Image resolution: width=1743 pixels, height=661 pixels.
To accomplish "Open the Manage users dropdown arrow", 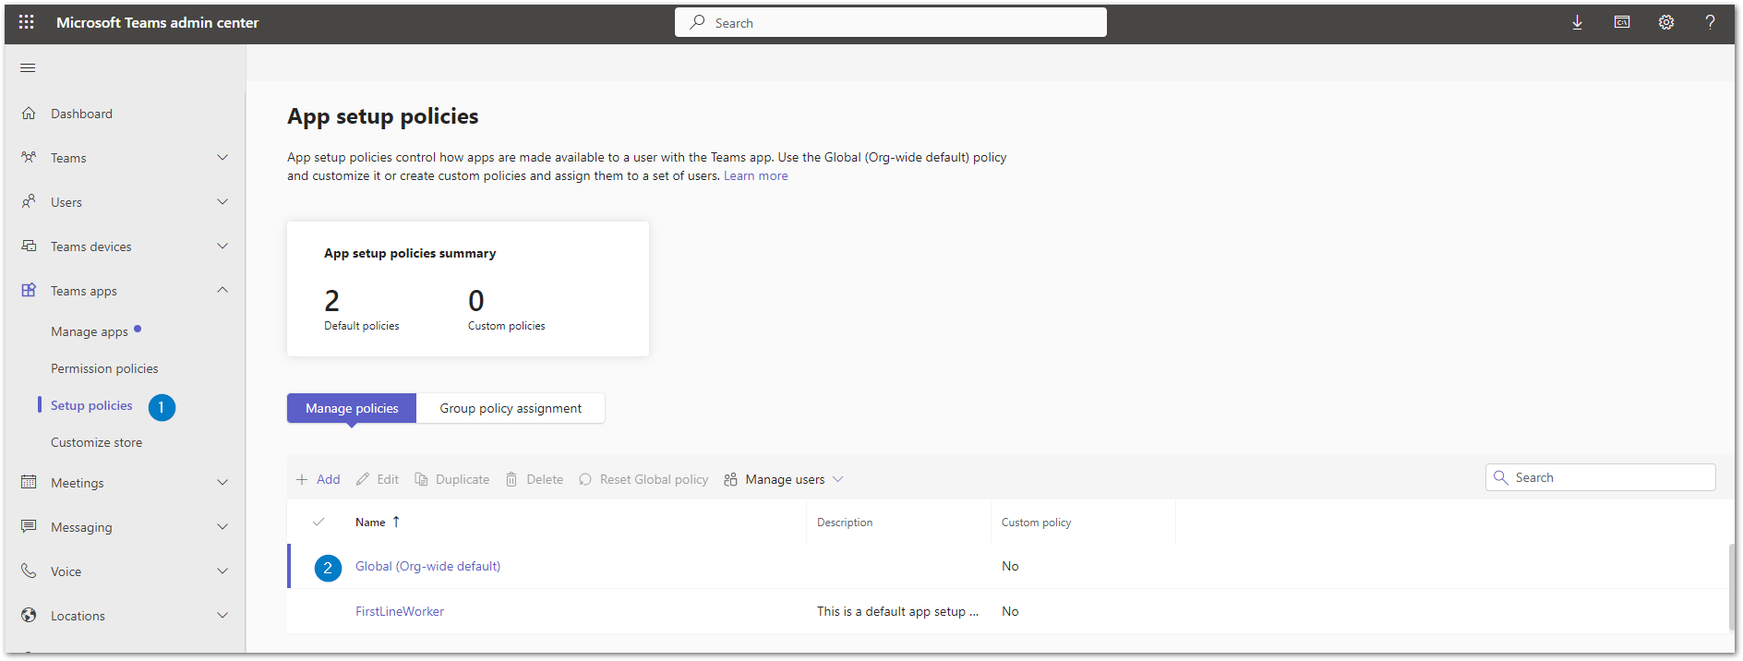I will 838,479.
